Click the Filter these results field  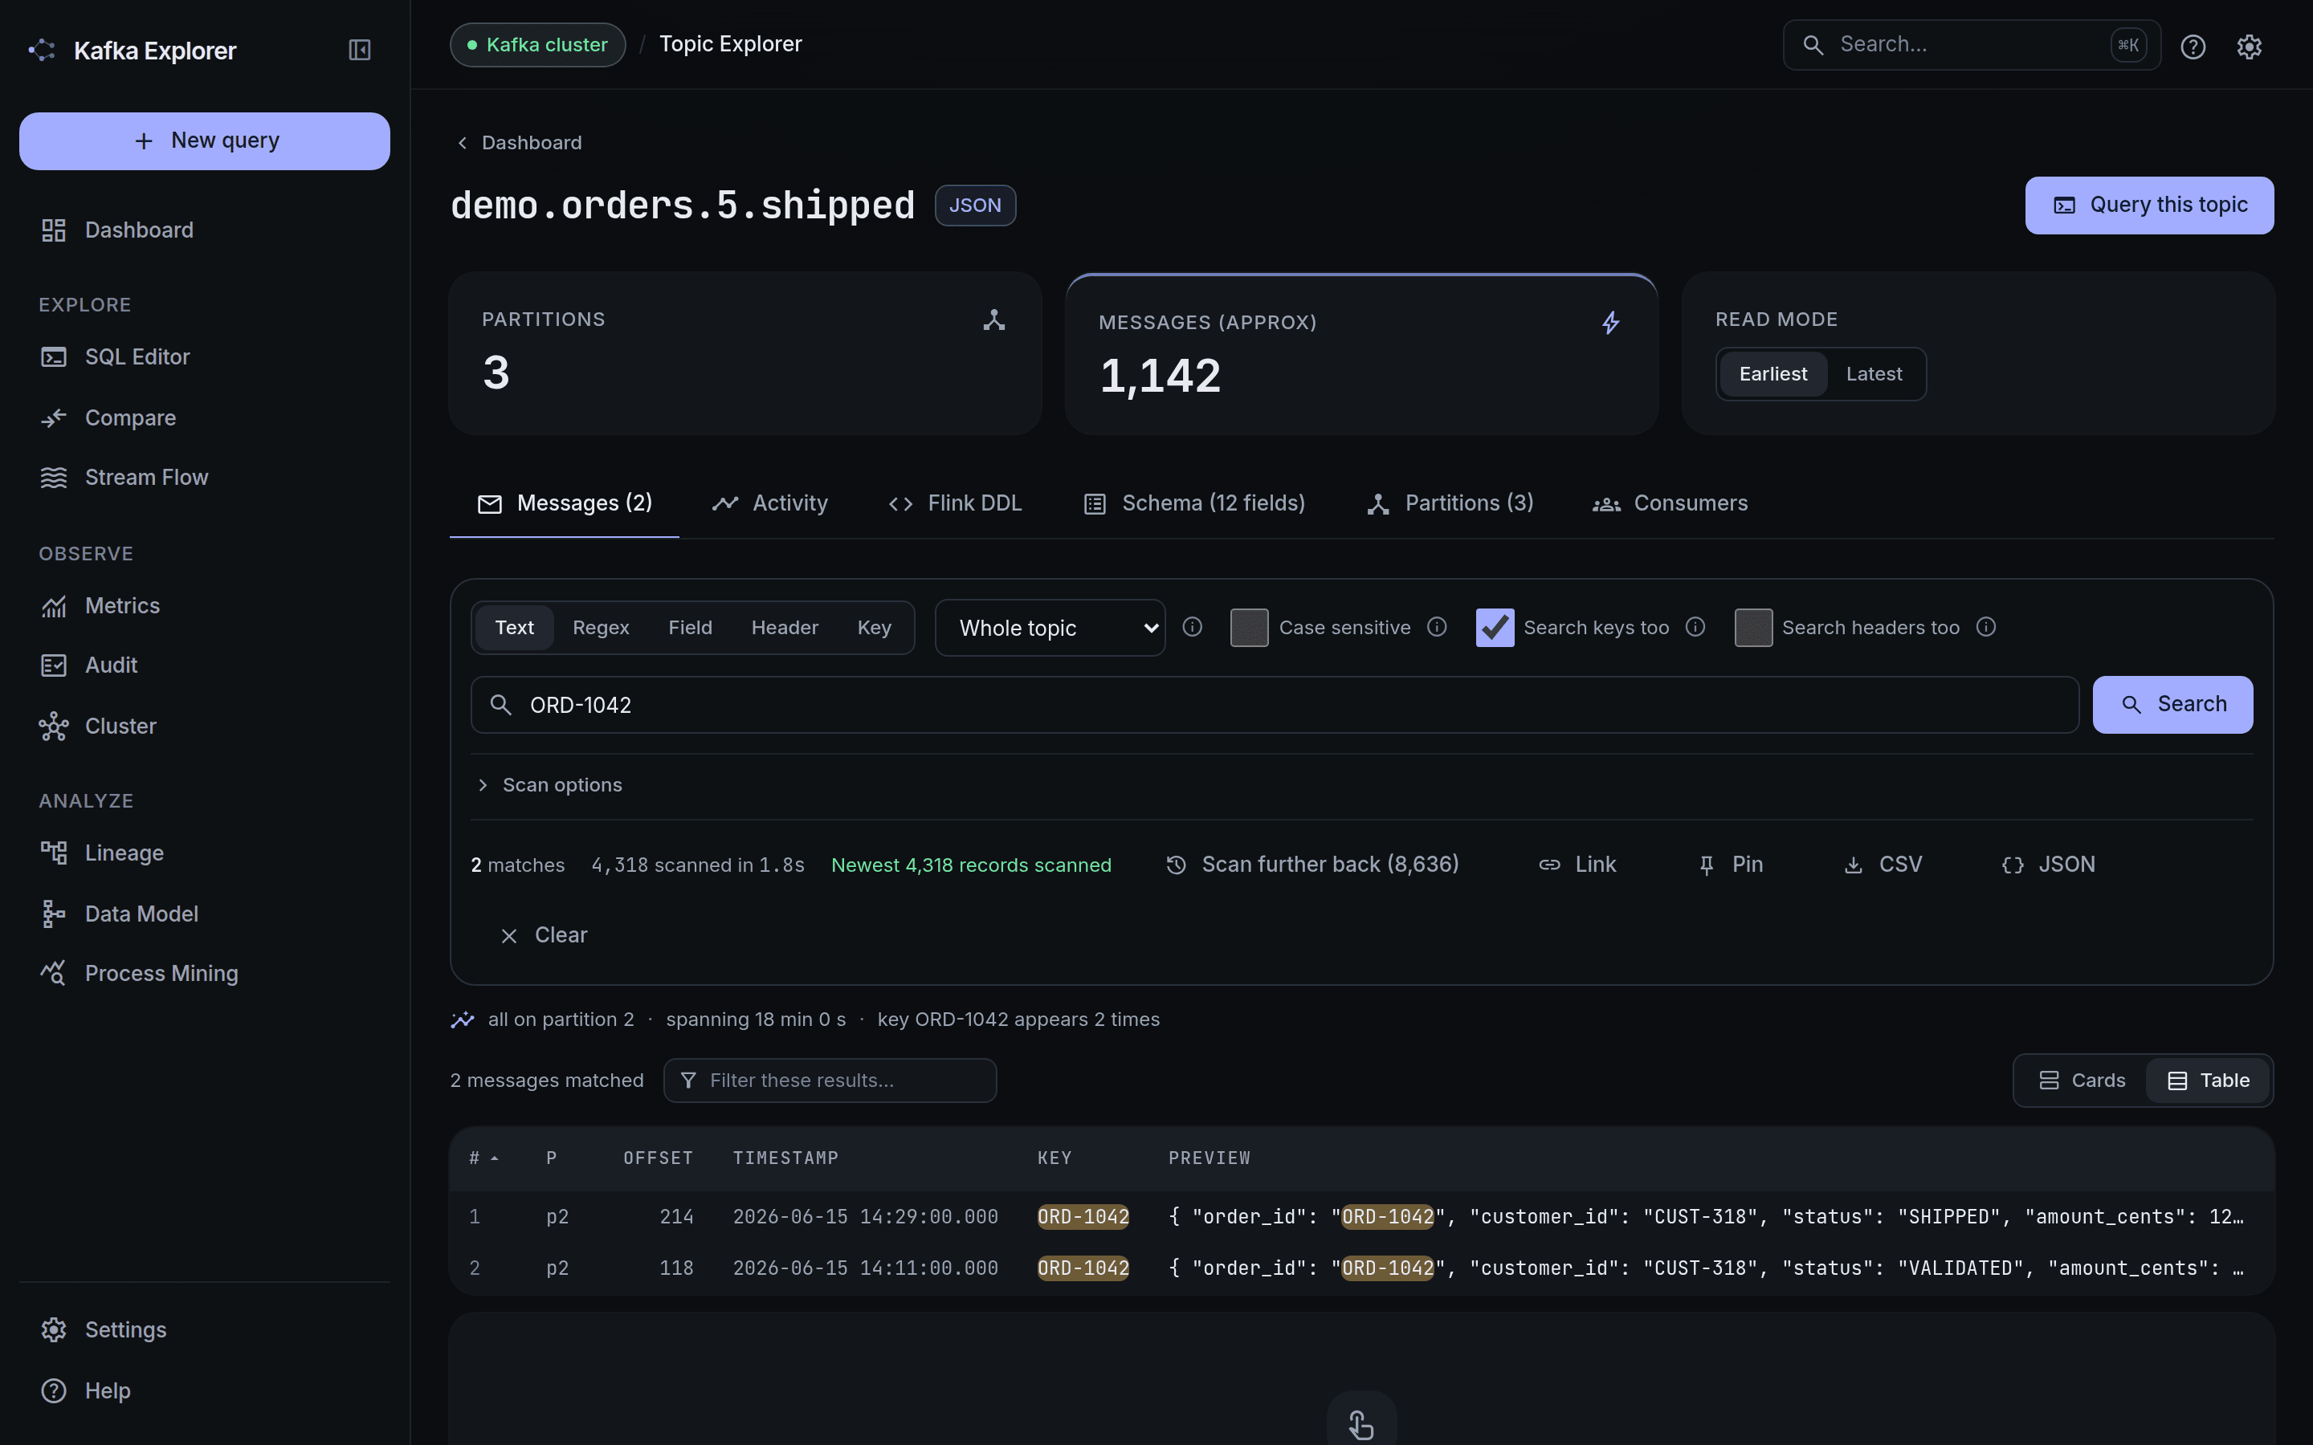point(830,1081)
